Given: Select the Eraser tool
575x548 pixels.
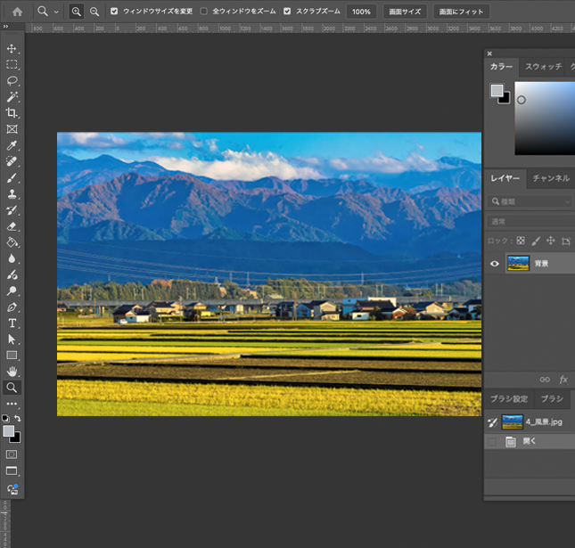Looking at the screenshot, I should coord(12,226).
